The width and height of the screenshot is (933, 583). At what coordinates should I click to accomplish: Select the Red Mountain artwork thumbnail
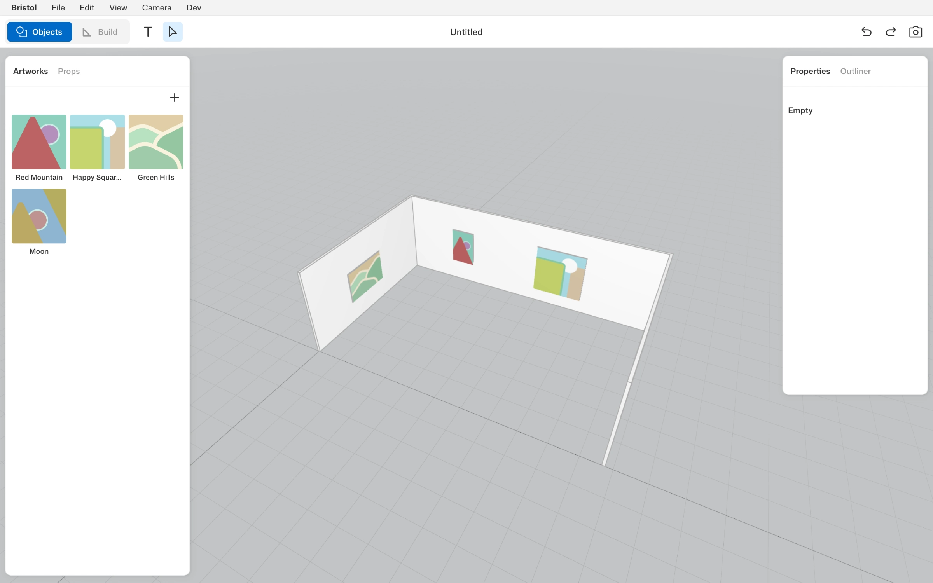click(x=39, y=142)
